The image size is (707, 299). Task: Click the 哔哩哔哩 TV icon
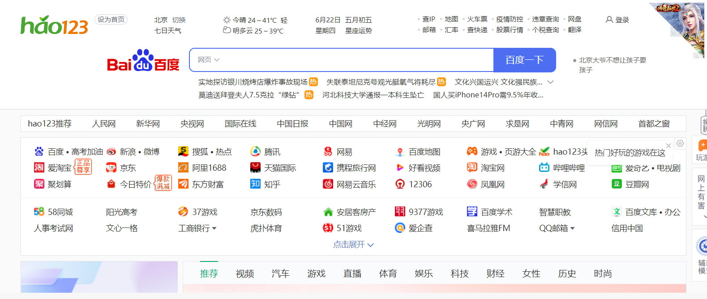tap(544, 168)
